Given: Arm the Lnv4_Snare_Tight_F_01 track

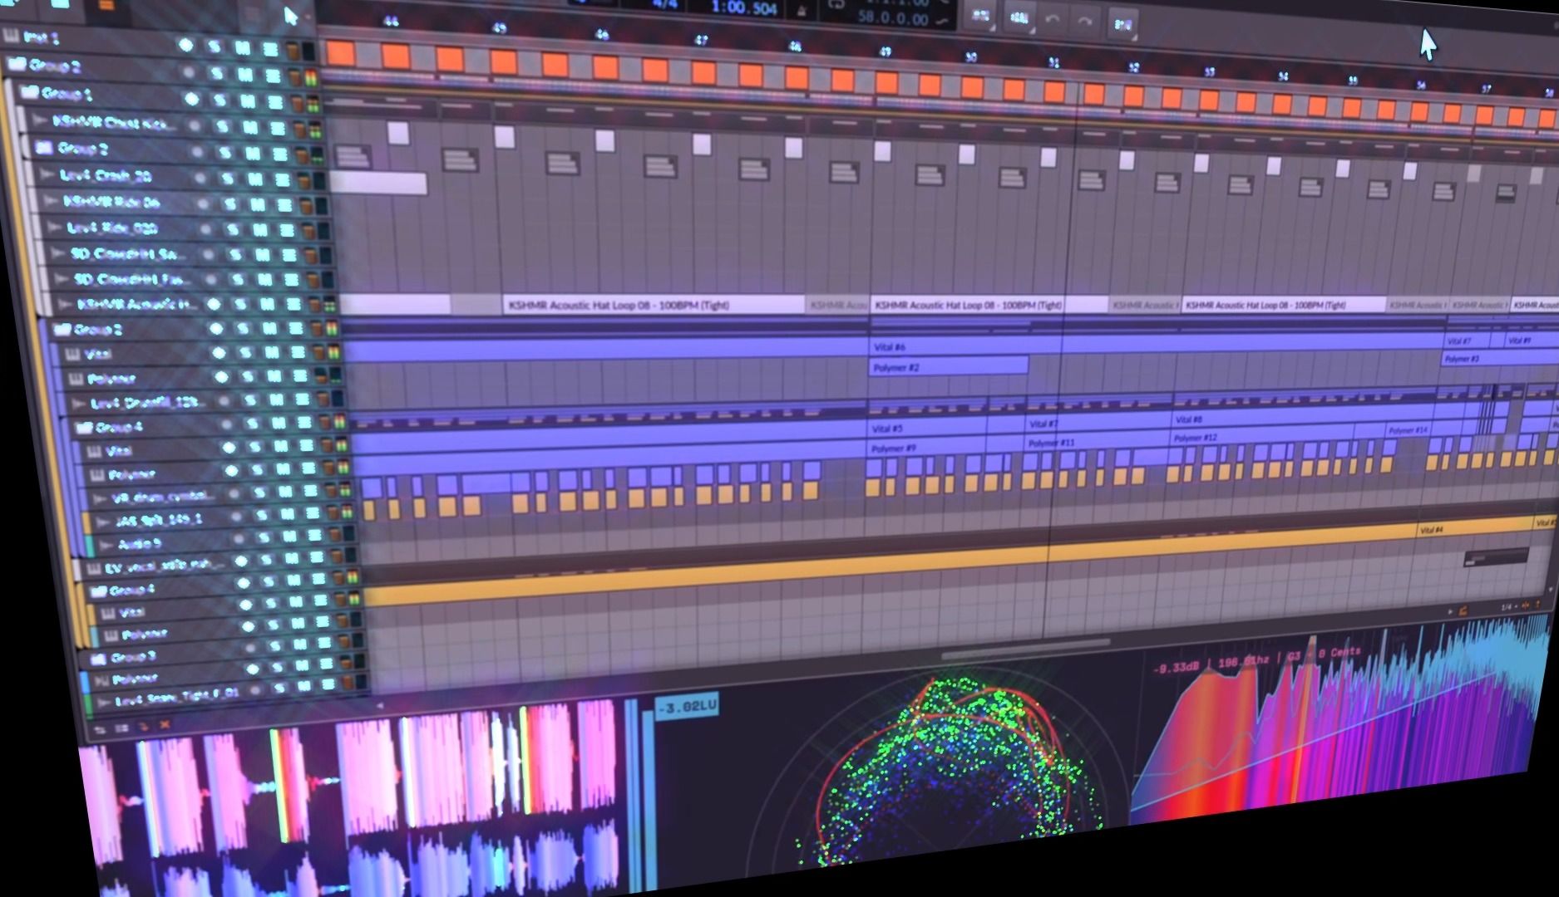Looking at the screenshot, I should [x=256, y=689].
